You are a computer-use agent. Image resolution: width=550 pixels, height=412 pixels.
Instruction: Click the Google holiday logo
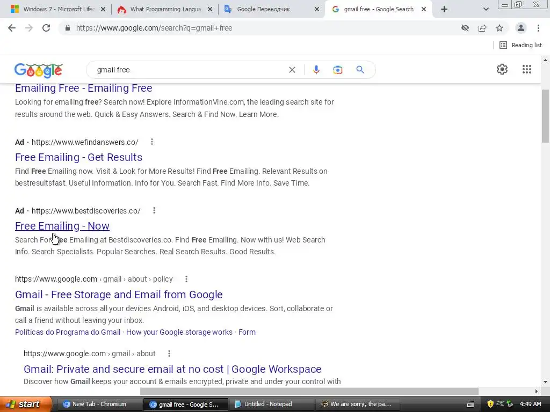click(39, 70)
